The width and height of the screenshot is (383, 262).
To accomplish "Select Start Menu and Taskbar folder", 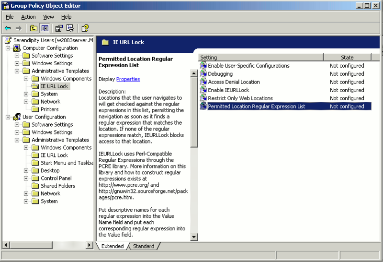I will pyautogui.click(x=67, y=163).
